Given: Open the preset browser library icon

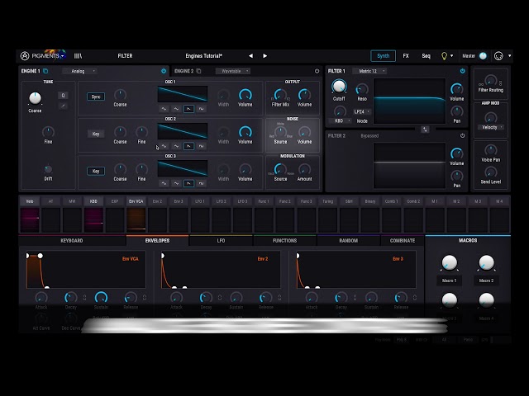Looking at the screenshot, I should [78, 56].
